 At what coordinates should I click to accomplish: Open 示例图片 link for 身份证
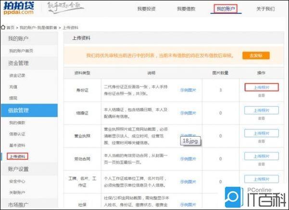tap(188, 90)
